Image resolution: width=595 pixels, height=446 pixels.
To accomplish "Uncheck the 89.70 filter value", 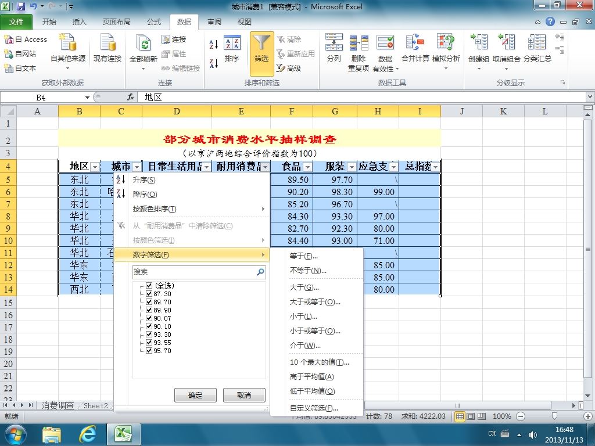I will click(149, 302).
